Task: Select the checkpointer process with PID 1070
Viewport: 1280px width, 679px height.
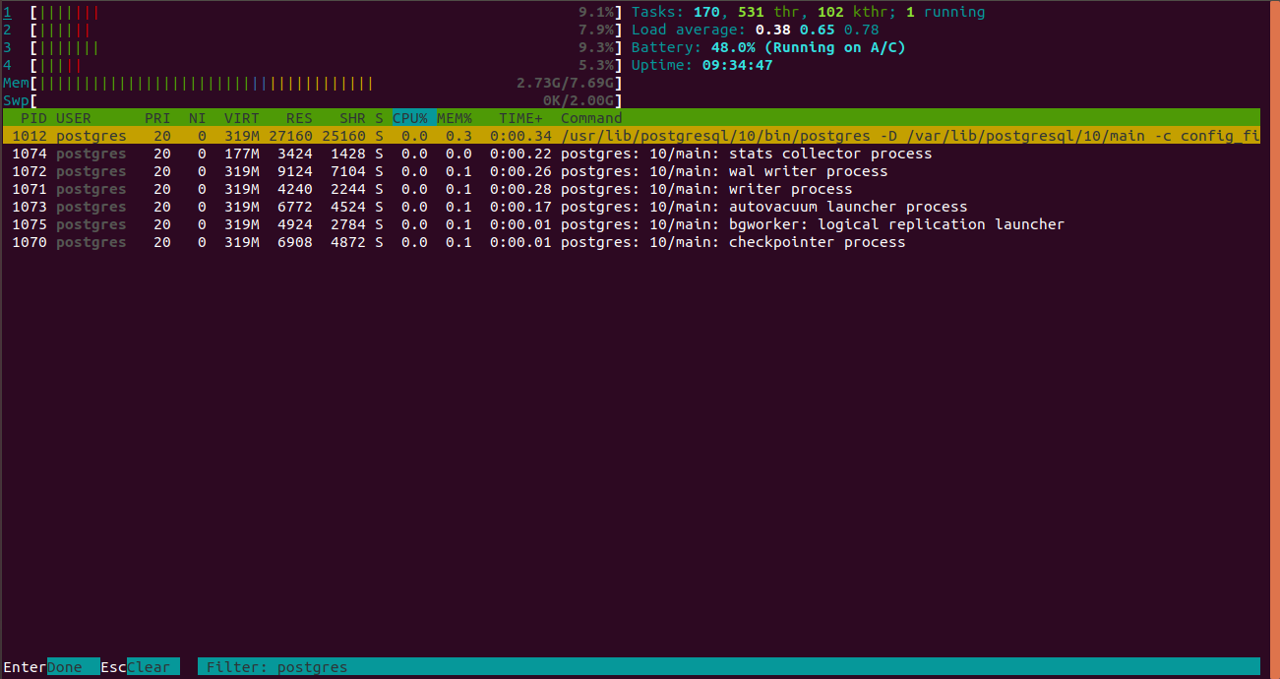Action: [x=394, y=242]
